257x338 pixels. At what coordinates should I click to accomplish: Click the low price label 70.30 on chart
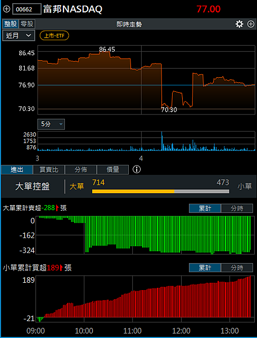[x=169, y=110]
